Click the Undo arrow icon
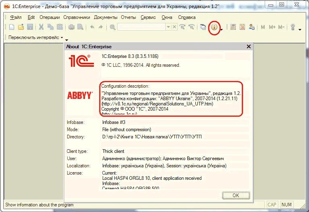The height and width of the screenshot is (212, 309). tap(92, 27)
